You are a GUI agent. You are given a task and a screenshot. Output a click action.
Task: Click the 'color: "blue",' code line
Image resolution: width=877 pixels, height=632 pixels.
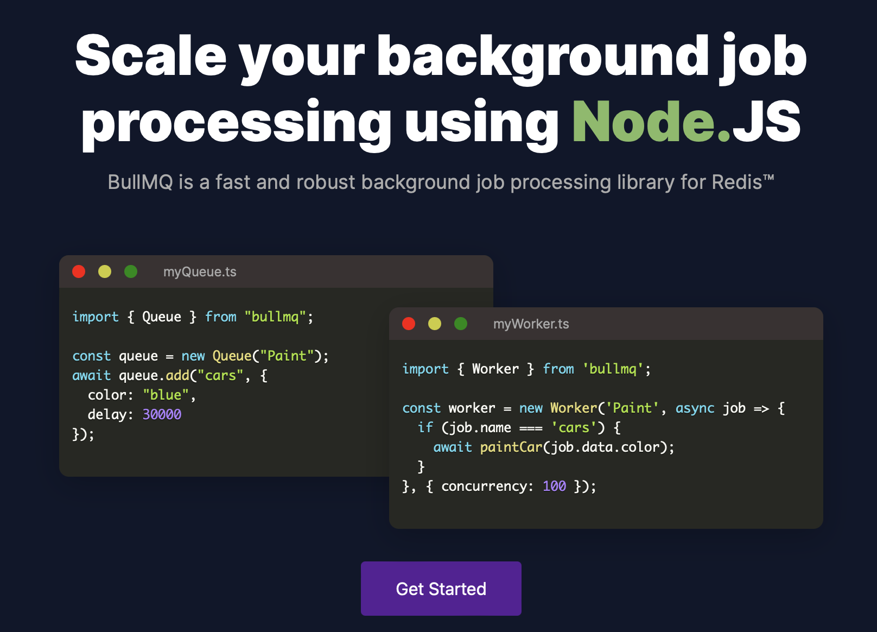pos(142,395)
